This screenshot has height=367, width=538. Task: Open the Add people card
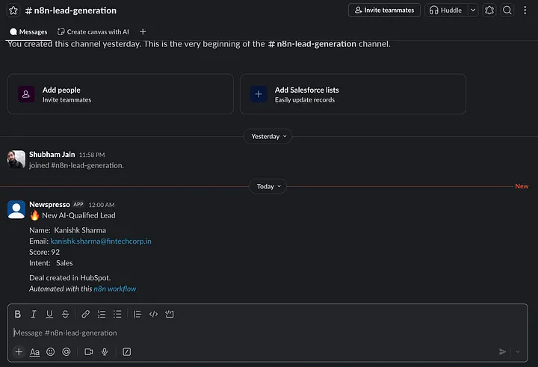120,94
